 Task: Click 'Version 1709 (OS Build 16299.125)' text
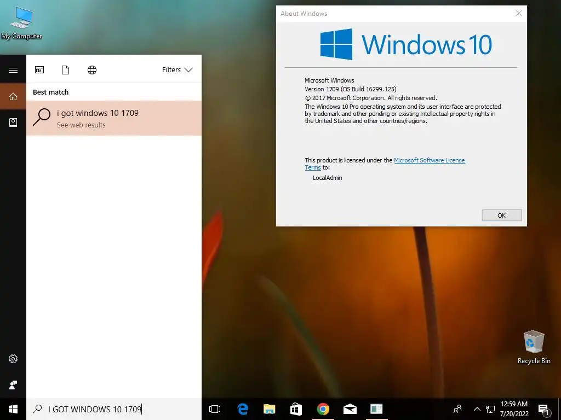pos(350,89)
